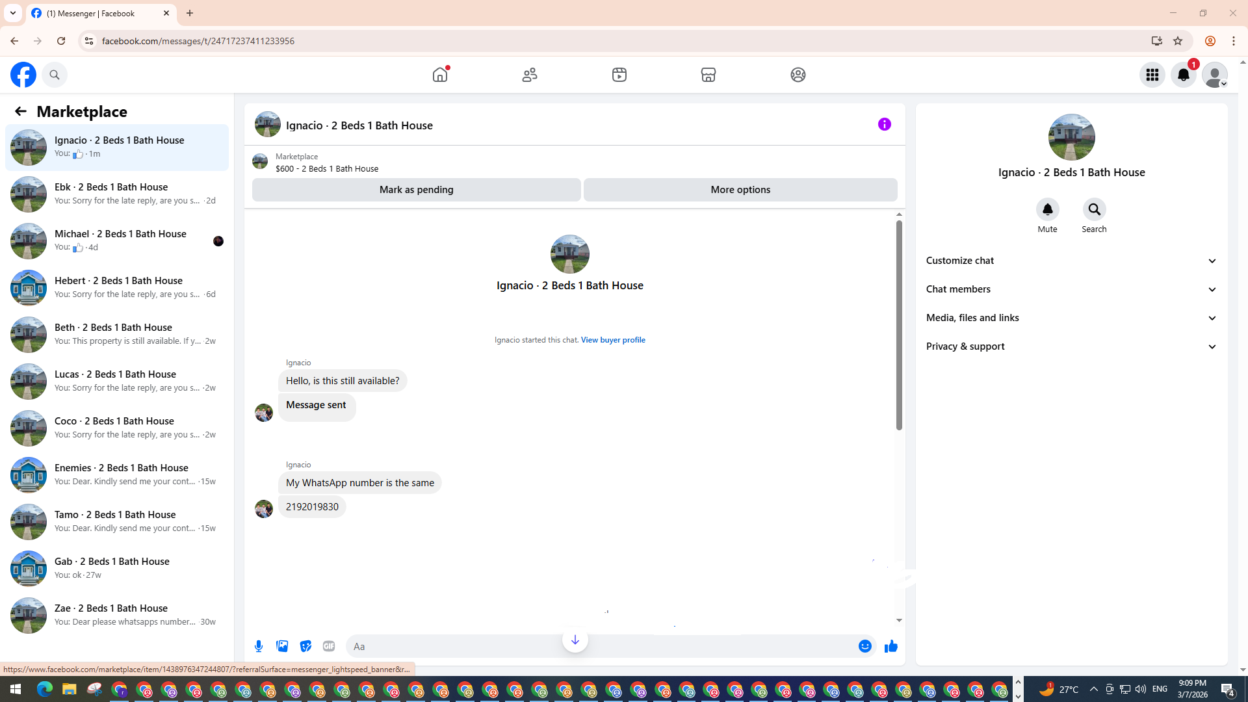Open the Reels video tab
The height and width of the screenshot is (702, 1248).
(619, 75)
